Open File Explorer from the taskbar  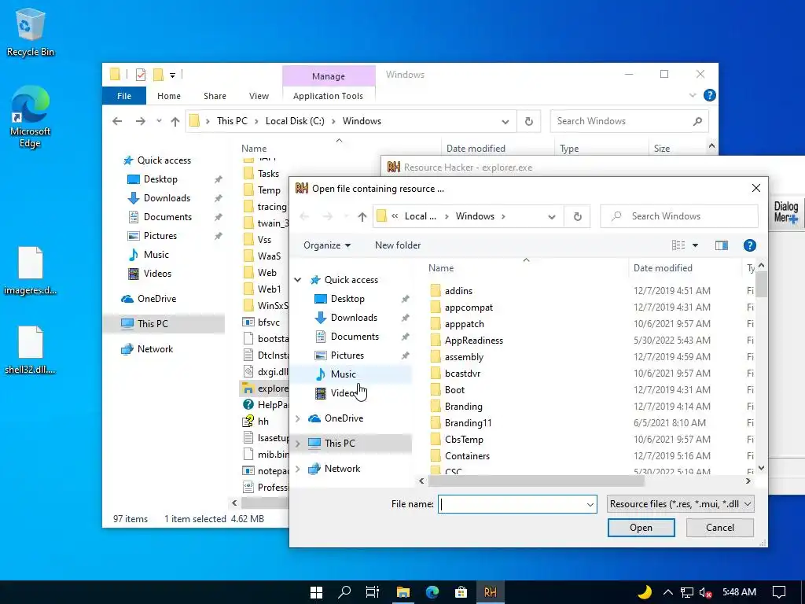[403, 592]
